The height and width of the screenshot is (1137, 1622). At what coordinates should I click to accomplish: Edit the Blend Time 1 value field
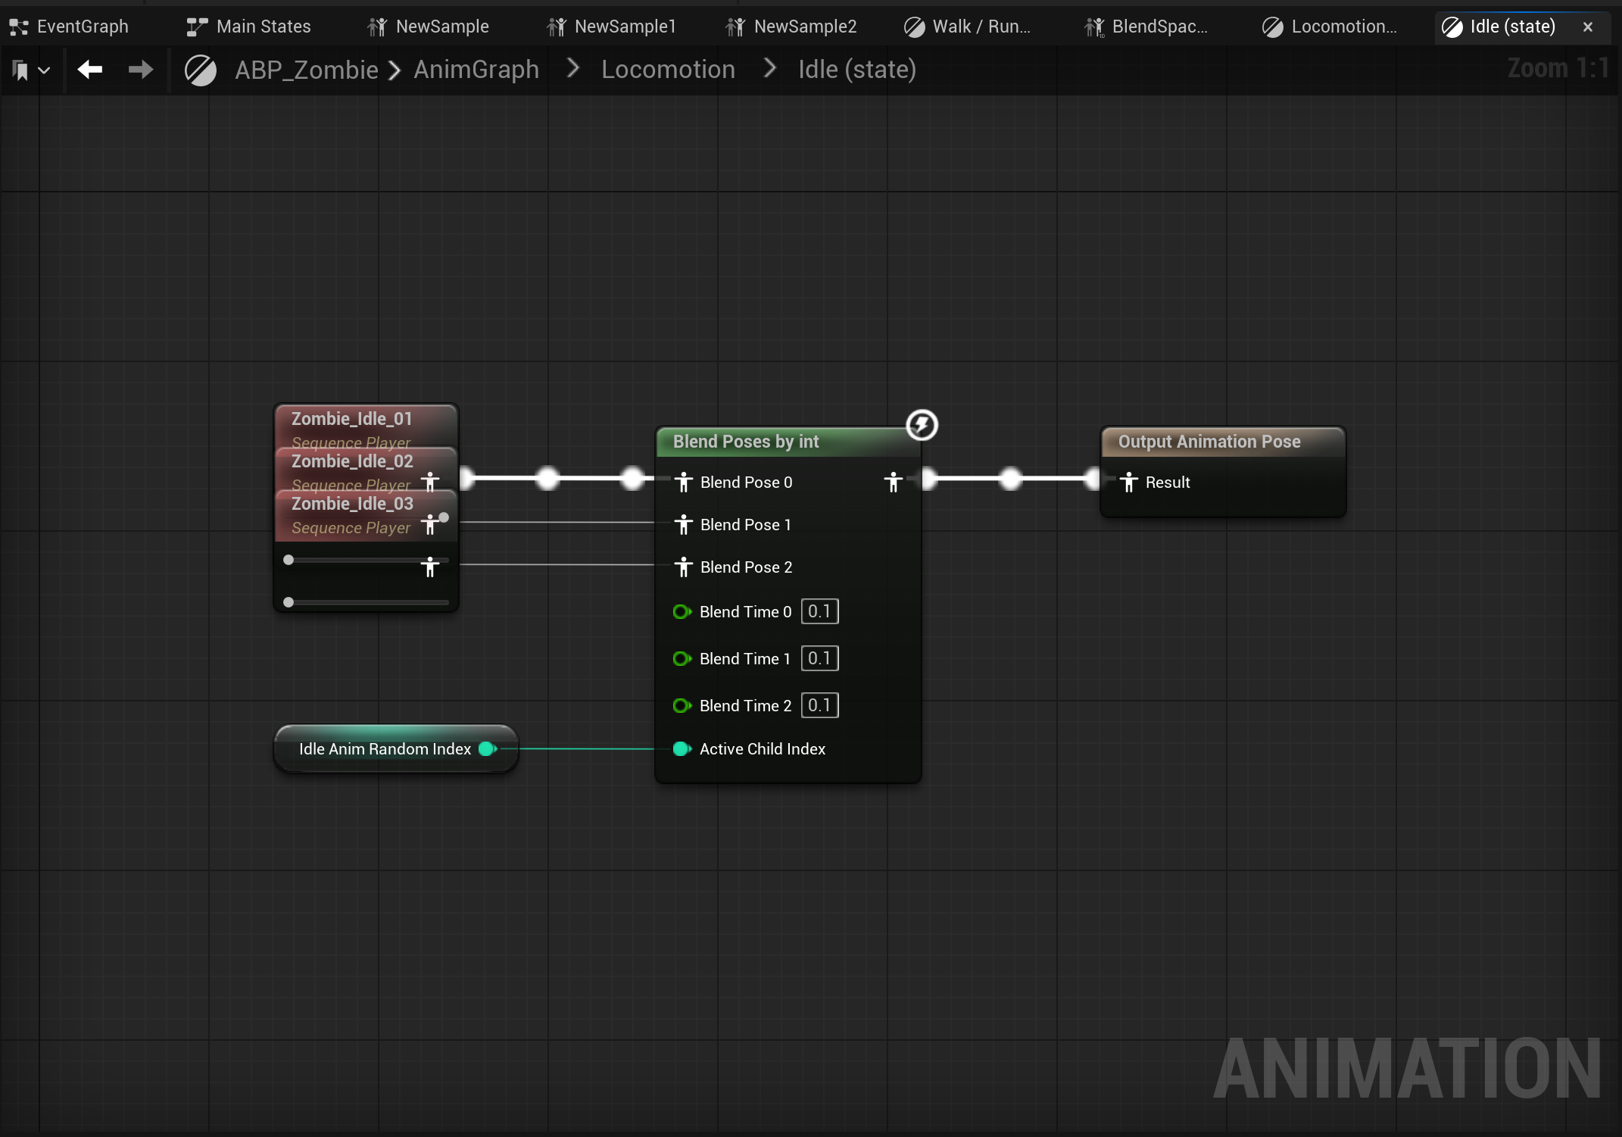pos(819,658)
